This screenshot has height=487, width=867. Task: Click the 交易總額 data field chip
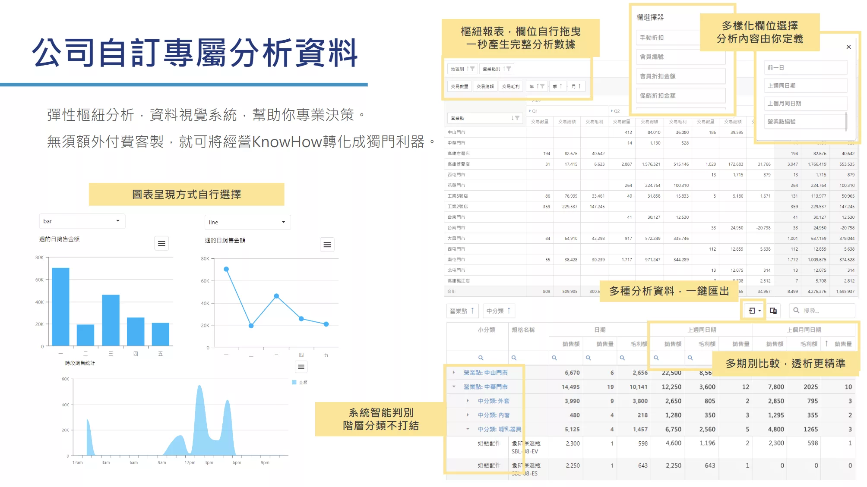[x=485, y=86]
